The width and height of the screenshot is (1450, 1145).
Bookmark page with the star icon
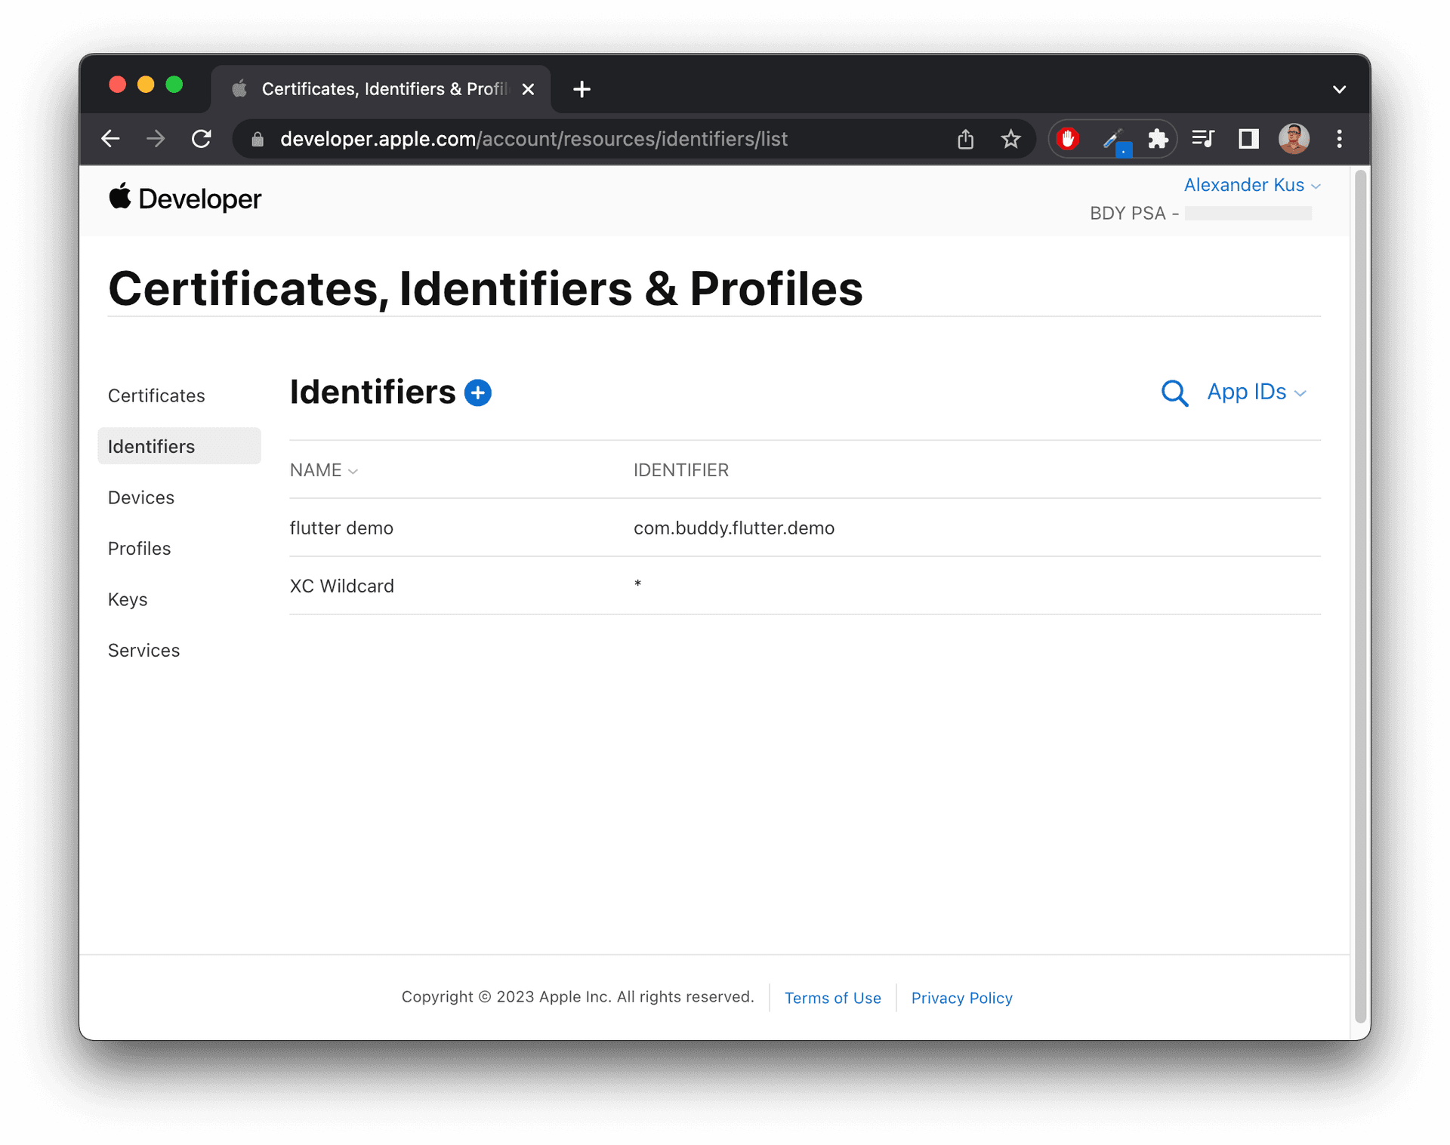coord(1010,139)
